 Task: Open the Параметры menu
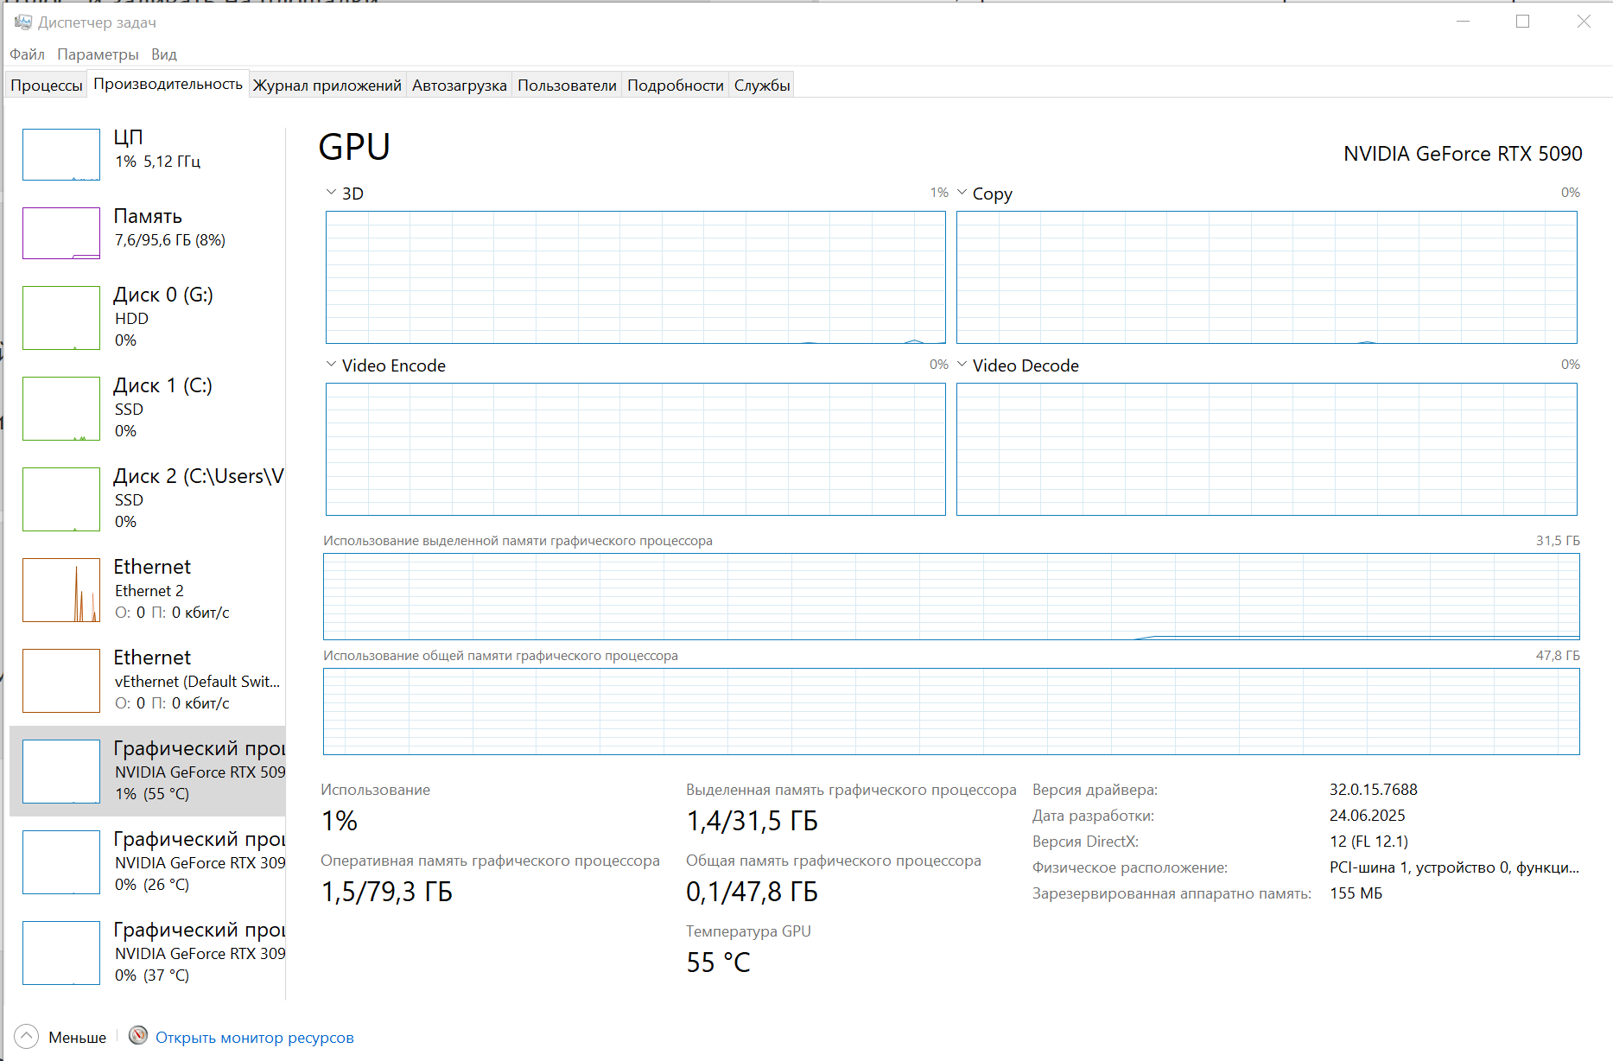click(98, 54)
